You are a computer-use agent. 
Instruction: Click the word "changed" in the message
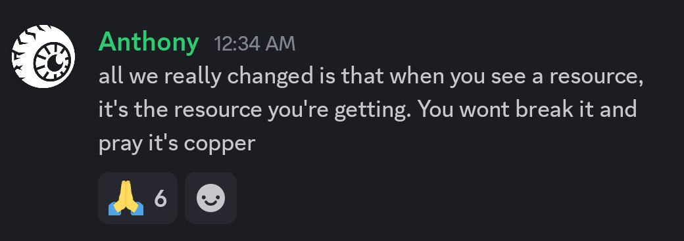point(270,77)
